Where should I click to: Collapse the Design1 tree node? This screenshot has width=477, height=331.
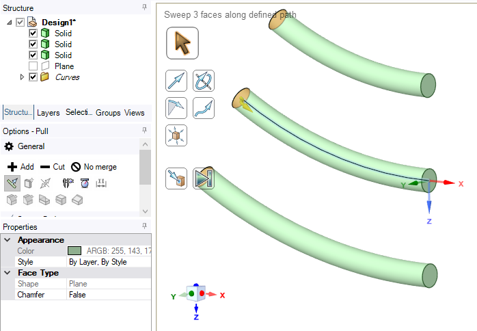pyautogui.click(x=10, y=23)
